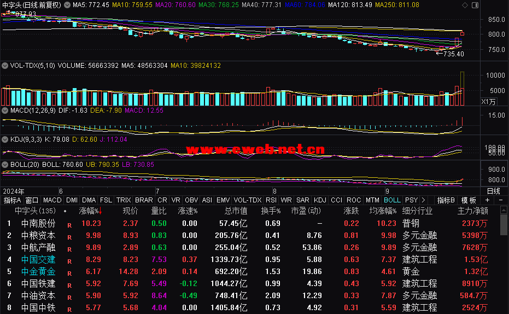Click the 日线 period button

pos(494,191)
